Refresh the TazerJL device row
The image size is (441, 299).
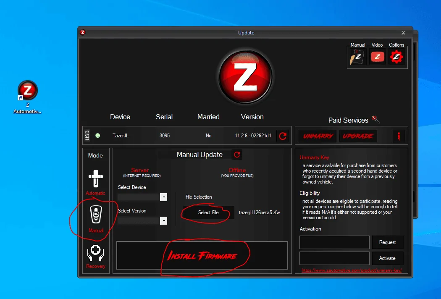(283, 136)
